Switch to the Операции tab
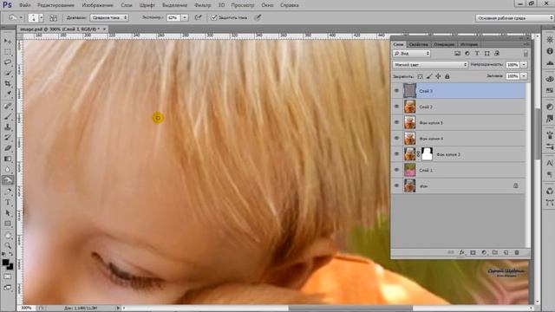 [x=444, y=44]
